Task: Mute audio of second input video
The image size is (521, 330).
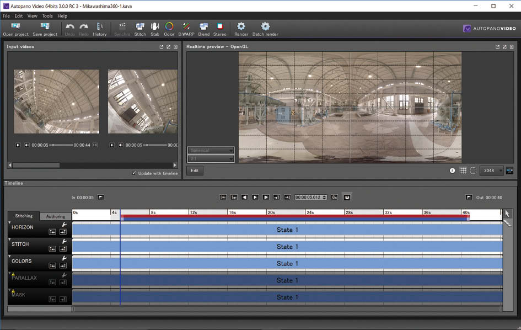Action: (x=121, y=145)
